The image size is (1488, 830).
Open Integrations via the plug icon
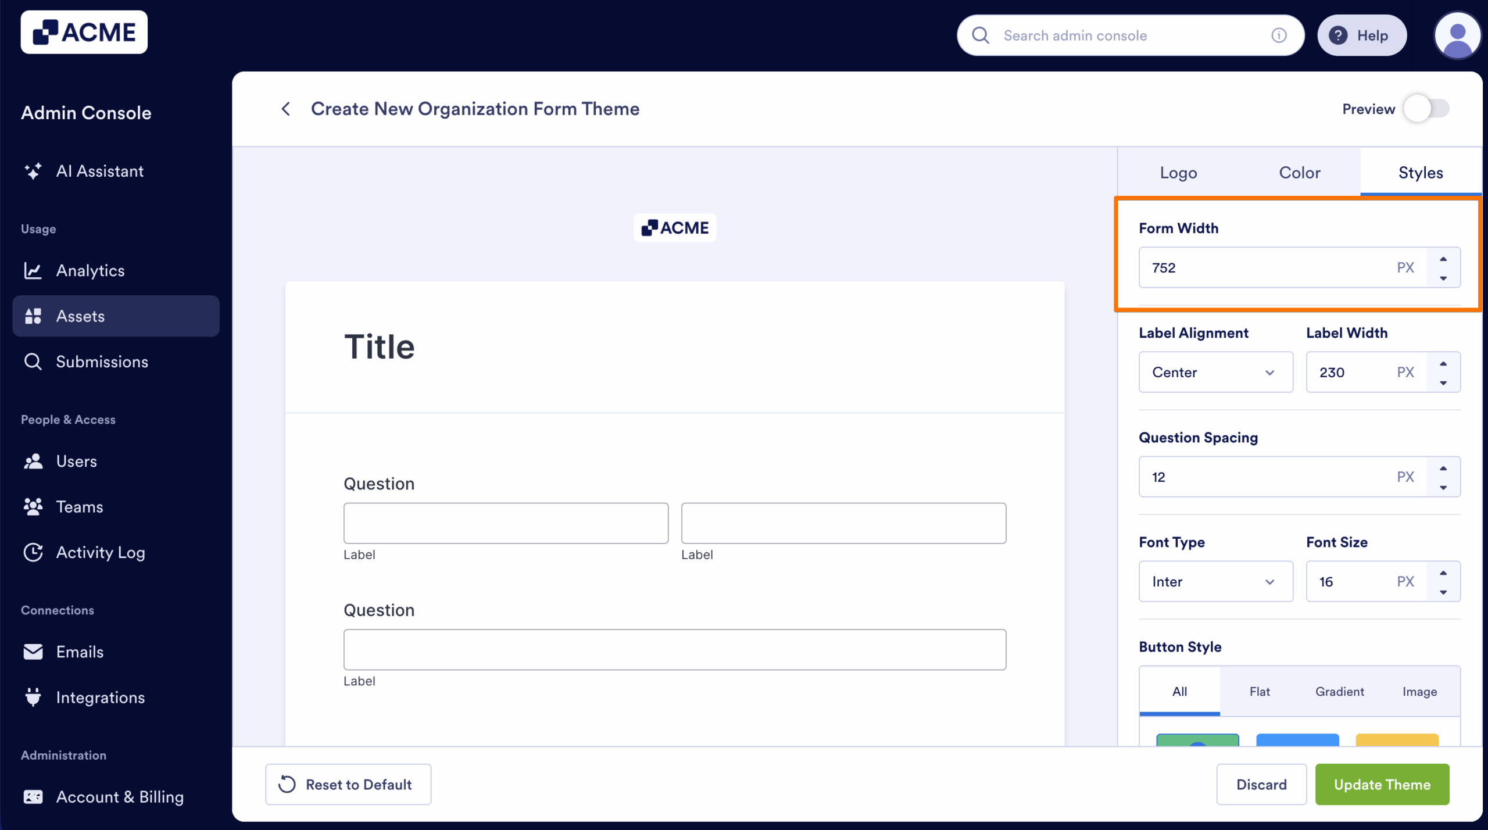[33, 697]
